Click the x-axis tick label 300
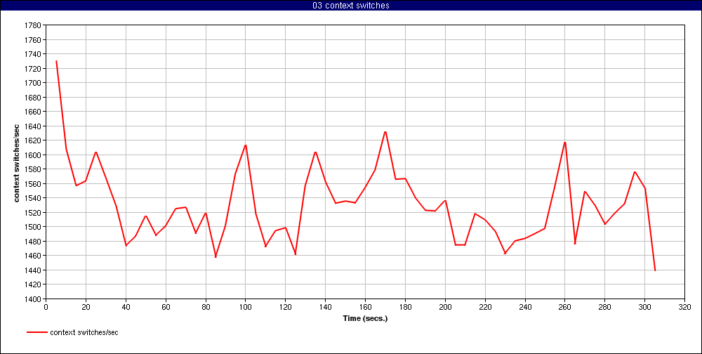The image size is (702, 354). [x=644, y=308]
